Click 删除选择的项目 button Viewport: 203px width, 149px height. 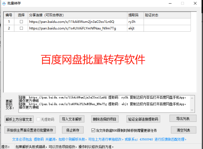(105, 119)
